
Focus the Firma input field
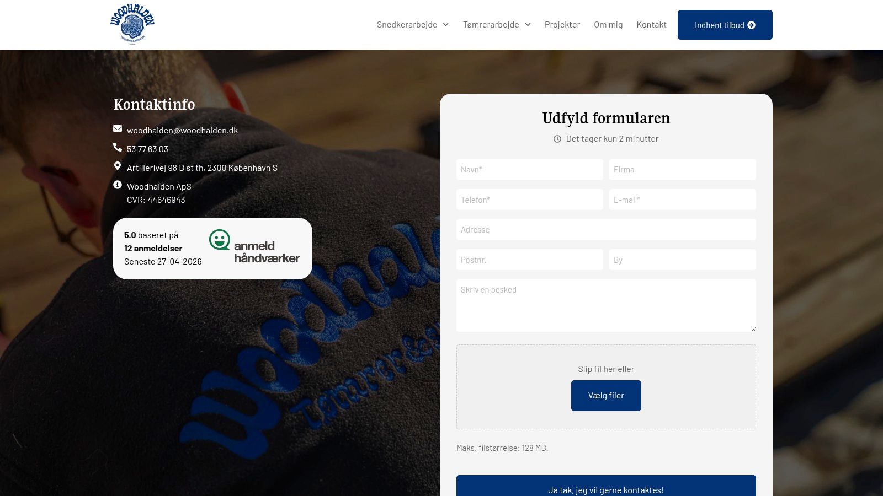point(683,169)
